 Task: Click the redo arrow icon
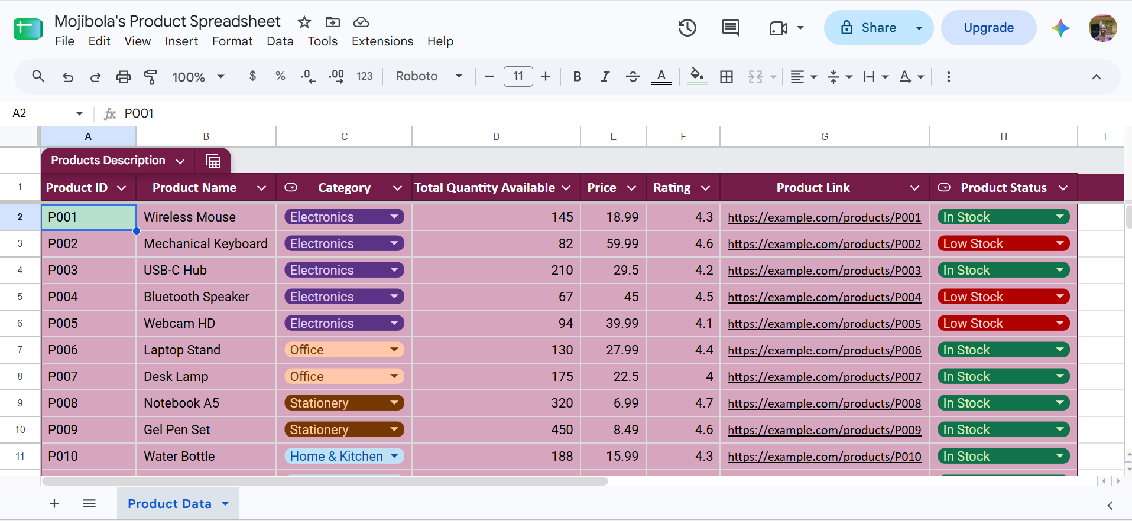pyautogui.click(x=95, y=77)
